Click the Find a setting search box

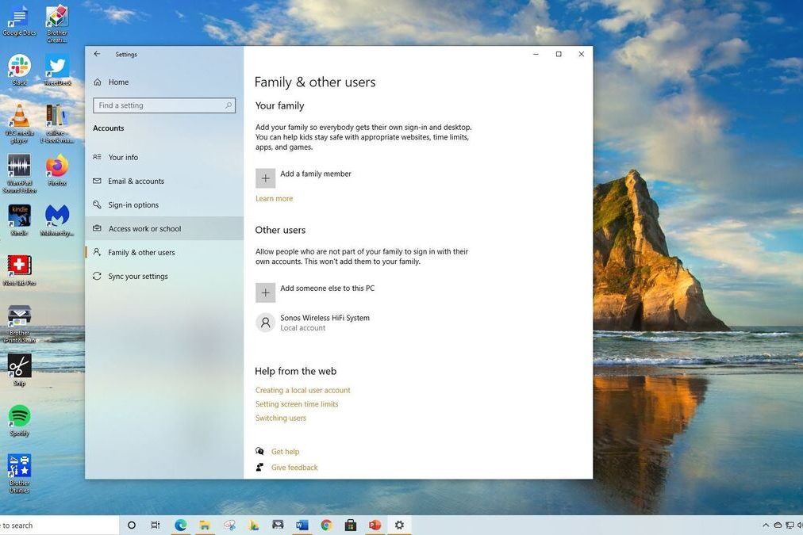point(163,105)
